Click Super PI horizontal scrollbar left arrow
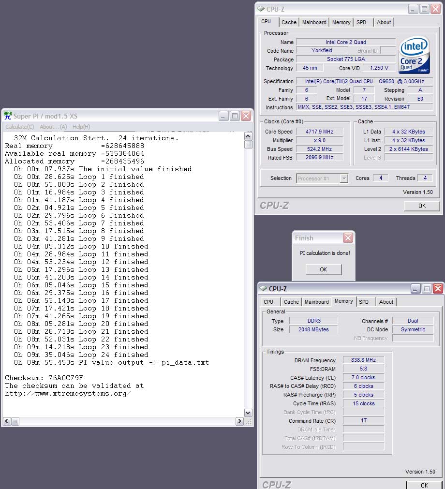This screenshot has width=445, height=489. click(x=7, y=421)
